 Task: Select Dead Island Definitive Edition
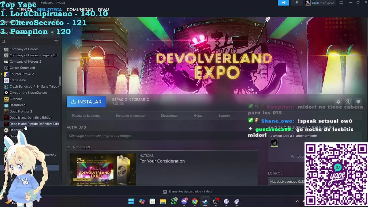click(31, 118)
